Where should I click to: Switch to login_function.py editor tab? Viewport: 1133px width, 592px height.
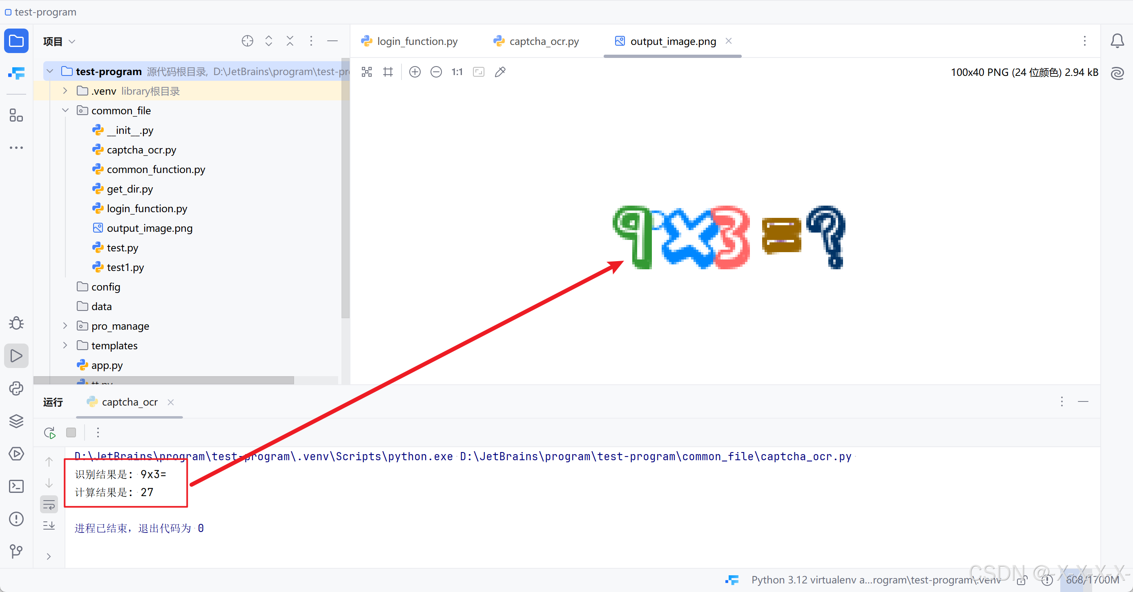[417, 41]
